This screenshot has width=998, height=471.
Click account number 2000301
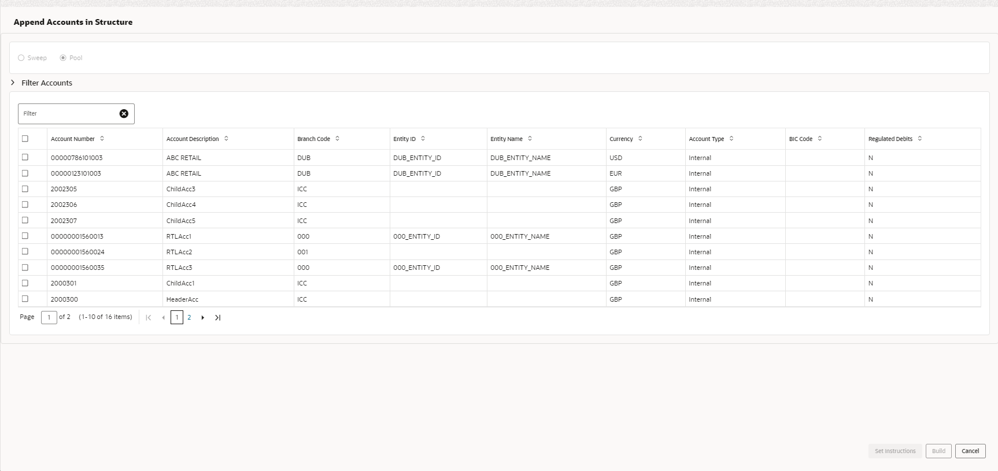coord(64,283)
